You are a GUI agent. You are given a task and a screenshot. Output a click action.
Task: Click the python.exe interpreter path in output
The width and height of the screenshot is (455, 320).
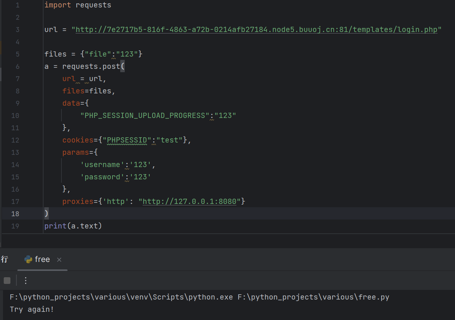pos(121,297)
